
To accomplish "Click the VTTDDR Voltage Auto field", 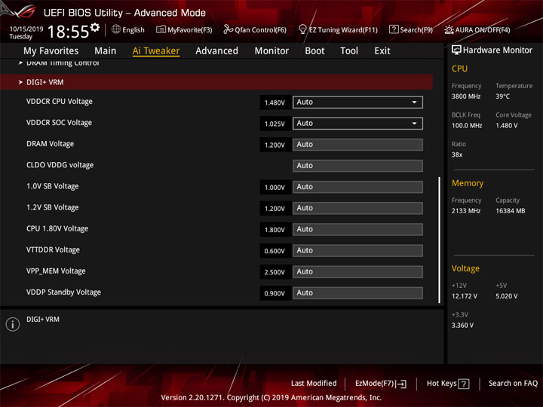I will 357,250.
